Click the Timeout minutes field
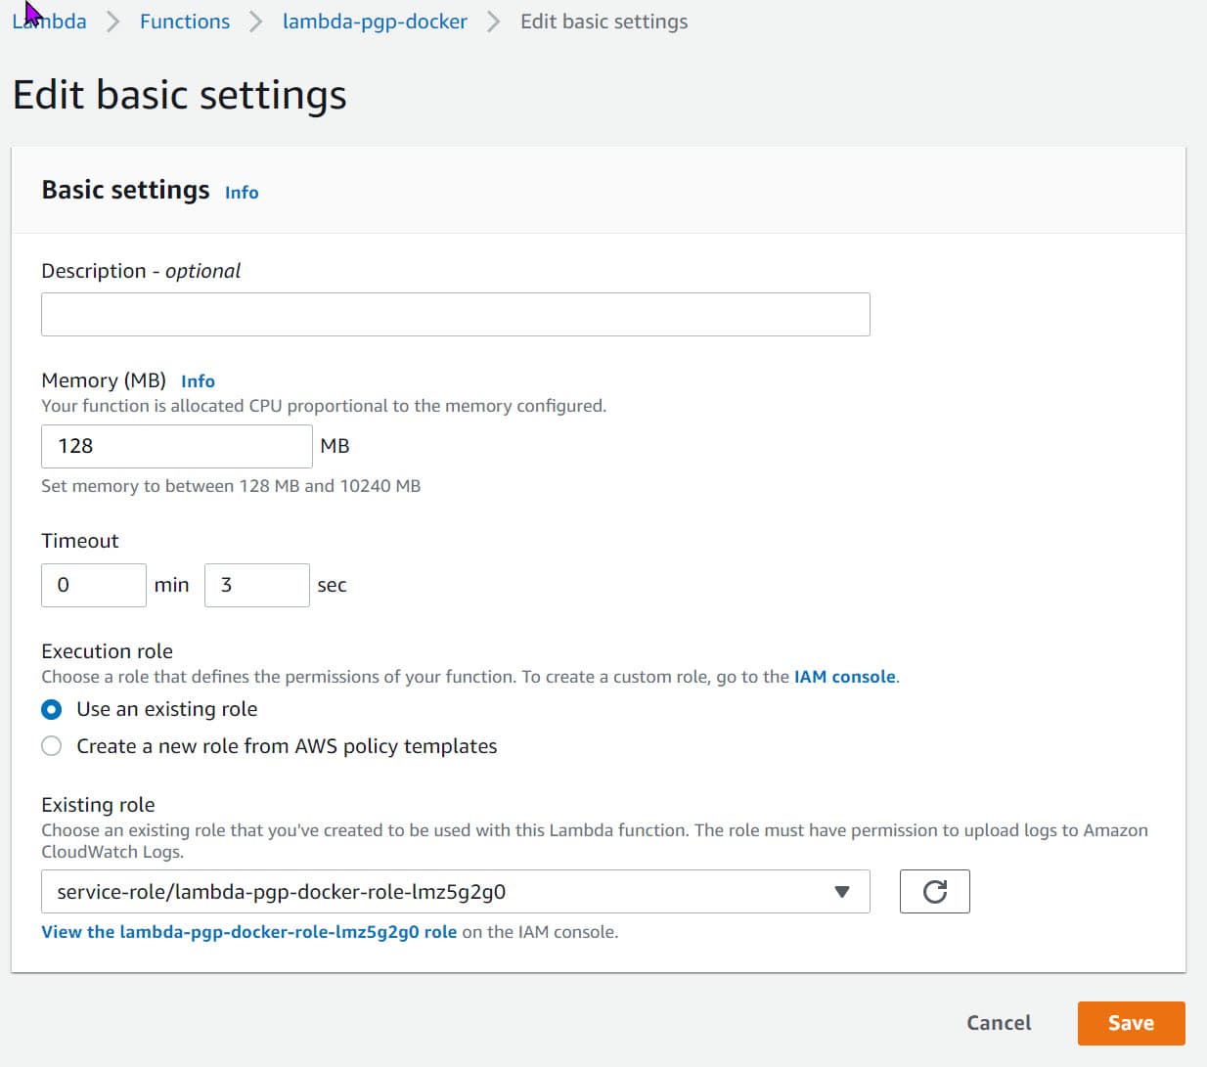The image size is (1207, 1067). point(94,585)
